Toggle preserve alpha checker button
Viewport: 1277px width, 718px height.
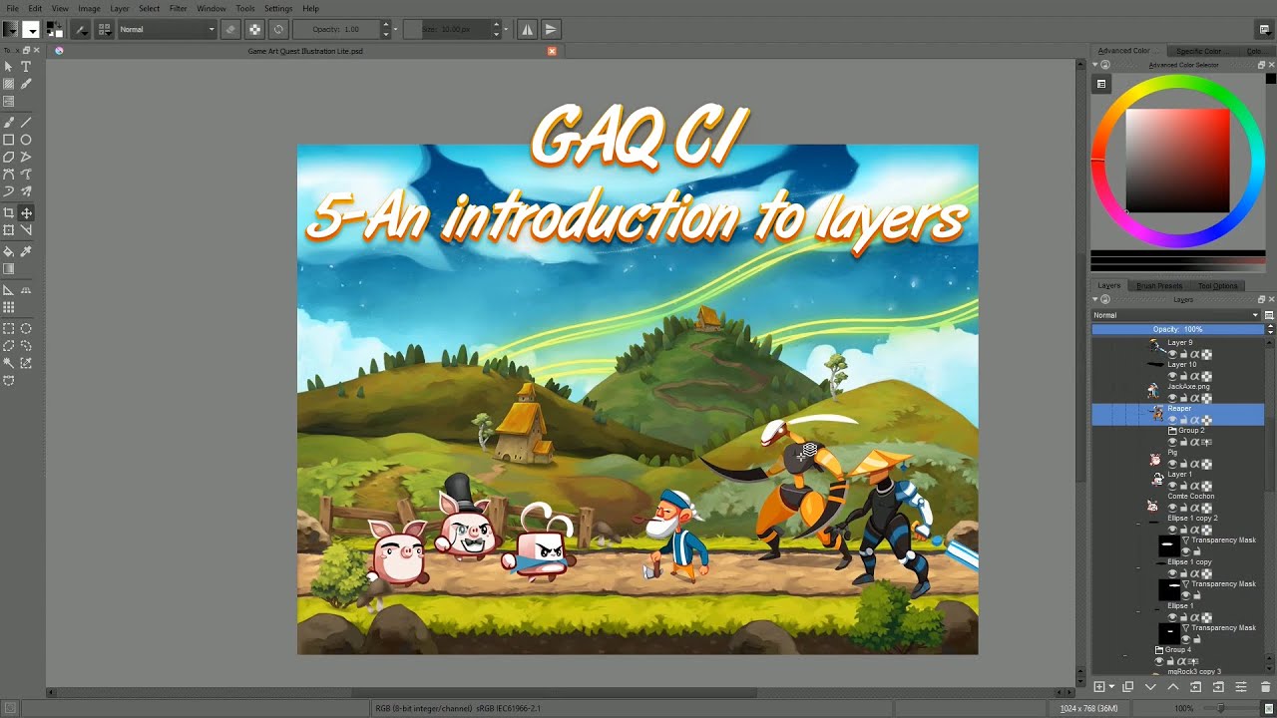tap(254, 30)
